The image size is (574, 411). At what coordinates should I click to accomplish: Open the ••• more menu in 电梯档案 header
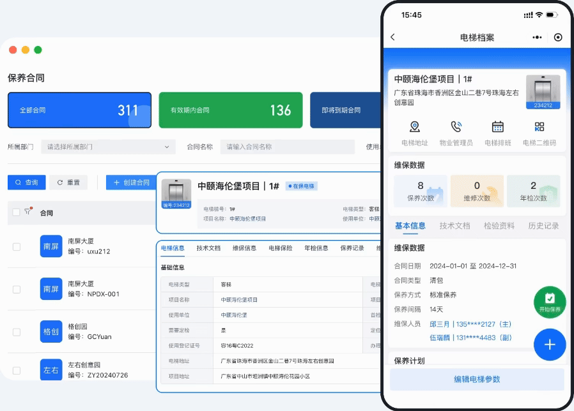(536, 37)
